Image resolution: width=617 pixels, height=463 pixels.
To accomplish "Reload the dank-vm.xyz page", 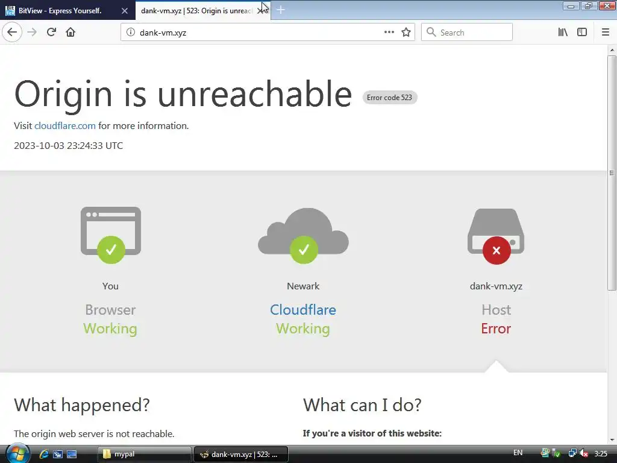I will pyautogui.click(x=51, y=33).
